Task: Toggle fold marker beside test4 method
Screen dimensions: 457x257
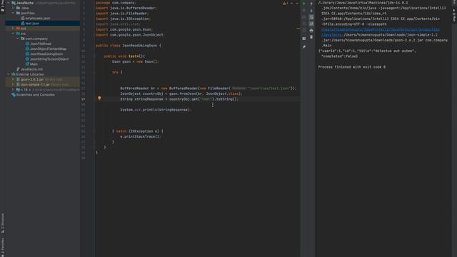Action: [94, 56]
